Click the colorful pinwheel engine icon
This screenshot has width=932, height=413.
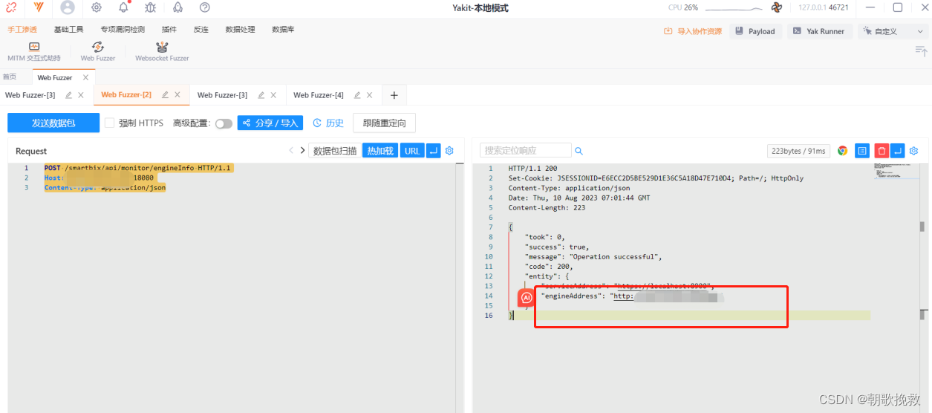(777, 7)
